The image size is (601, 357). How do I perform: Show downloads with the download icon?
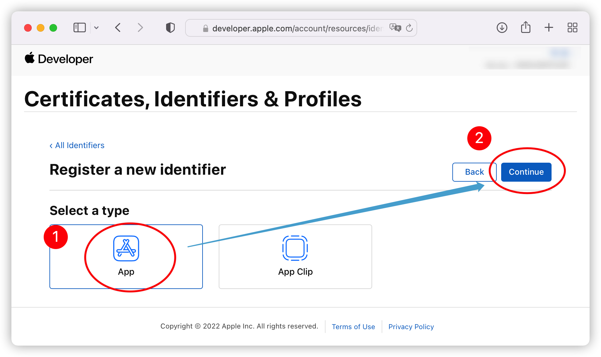pyautogui.click(x=502, y=28)
